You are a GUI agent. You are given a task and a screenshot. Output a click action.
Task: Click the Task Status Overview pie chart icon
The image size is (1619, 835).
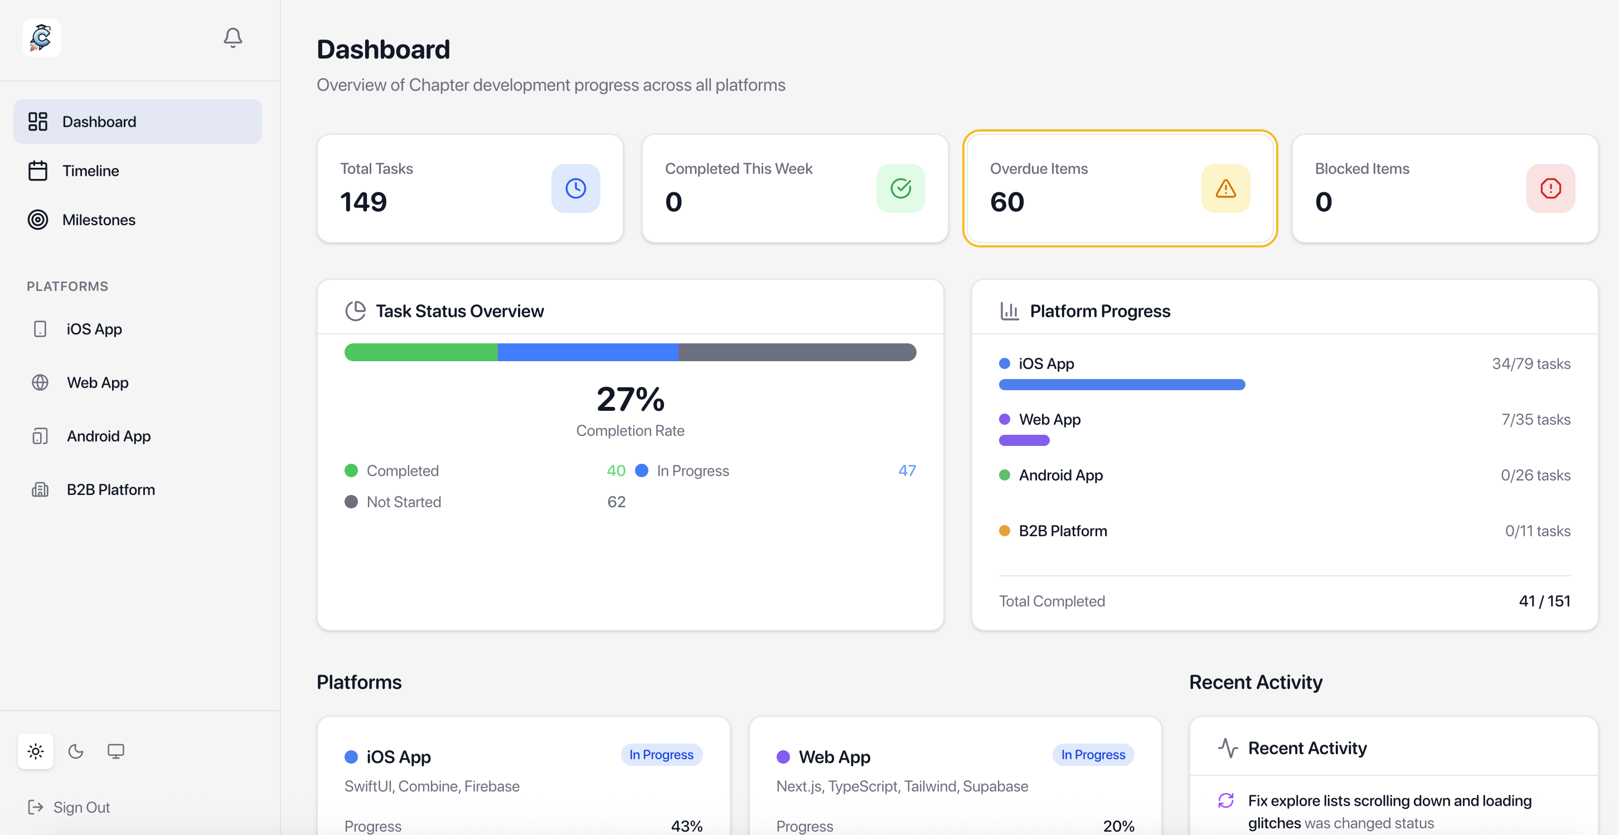click(356, 310)
